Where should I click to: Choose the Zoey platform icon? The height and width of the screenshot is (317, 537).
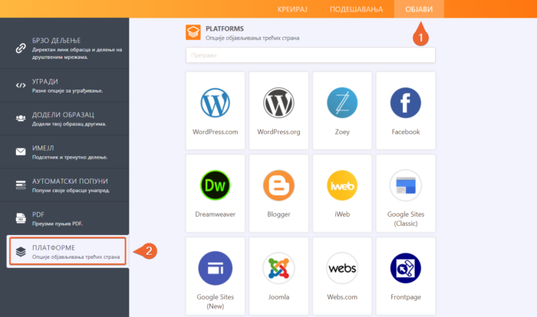pos(342,103)
